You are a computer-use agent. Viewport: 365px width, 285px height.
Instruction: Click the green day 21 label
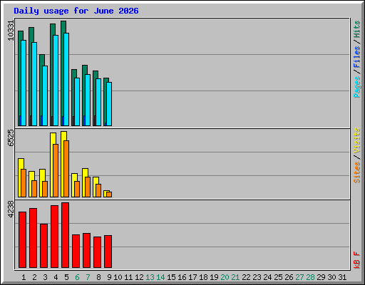coord(235,277)
